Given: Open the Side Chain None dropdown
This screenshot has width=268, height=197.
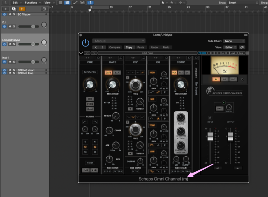Looking at the screenshot, I should pos(234,41).
